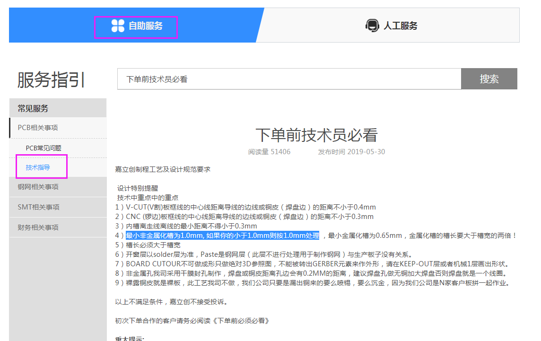This screenshot has width=541, height=341.
Task: Click the 嘉立创制程工艺及设计规范要求 line
Action: tap(163, 169)
